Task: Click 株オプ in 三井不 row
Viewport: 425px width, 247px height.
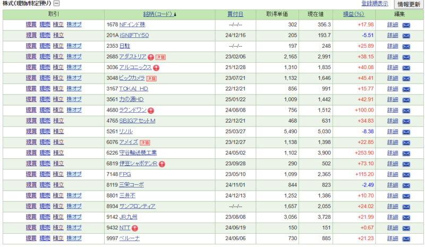Action: (x=74, y=195)
